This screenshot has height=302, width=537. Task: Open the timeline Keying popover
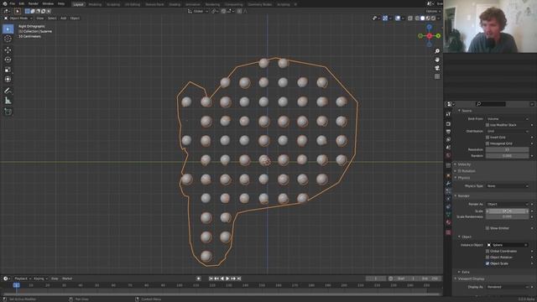[40, 279]
